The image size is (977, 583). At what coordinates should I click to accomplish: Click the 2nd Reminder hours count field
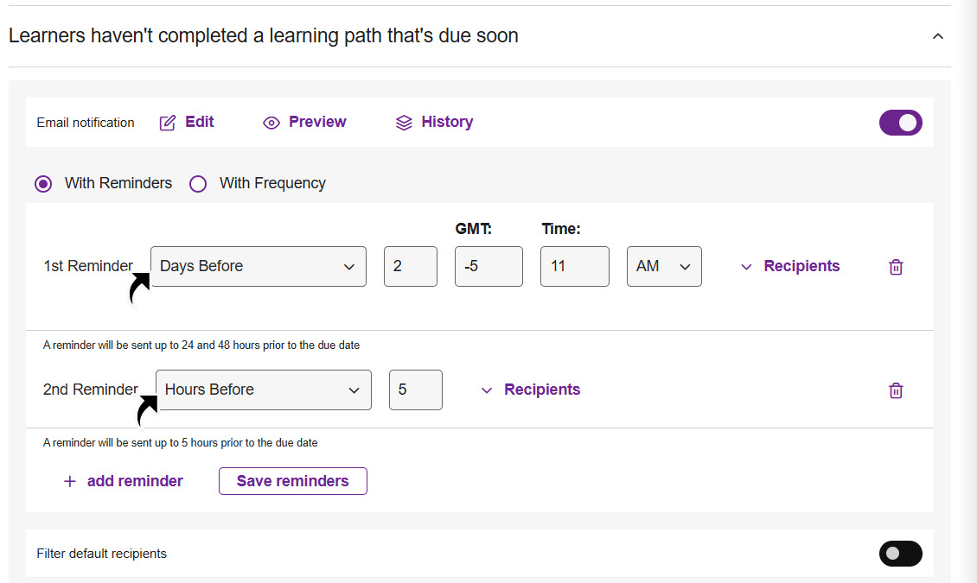[x=415, y=390]
